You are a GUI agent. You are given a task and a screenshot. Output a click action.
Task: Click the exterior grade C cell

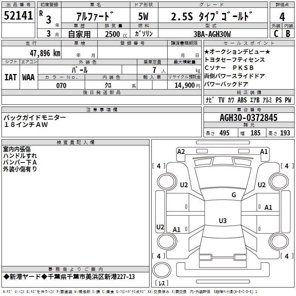point(276,33)
